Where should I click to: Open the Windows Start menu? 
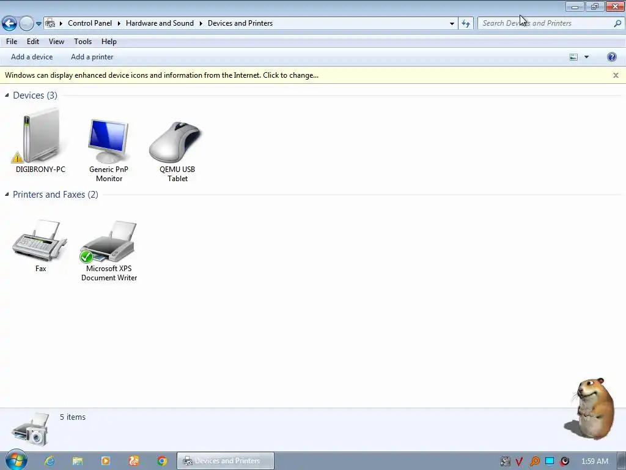click(x=16, y=460)
